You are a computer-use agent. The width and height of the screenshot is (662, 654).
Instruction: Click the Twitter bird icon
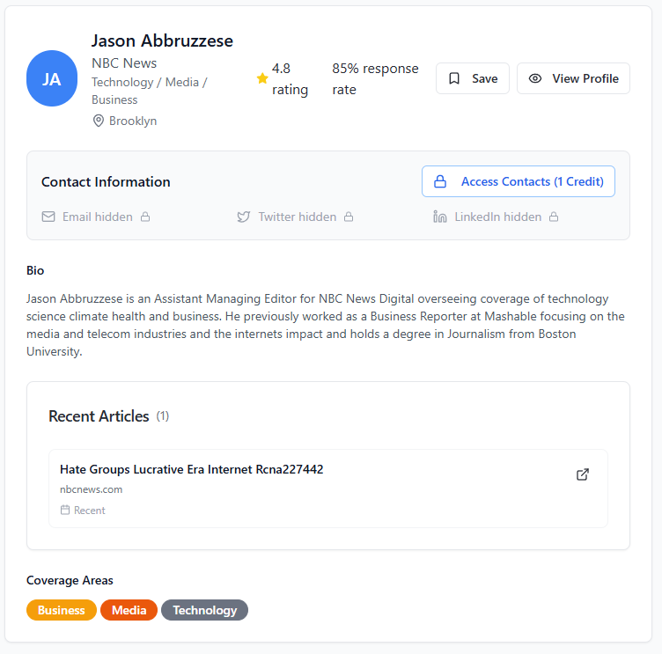tap(244, 217)
